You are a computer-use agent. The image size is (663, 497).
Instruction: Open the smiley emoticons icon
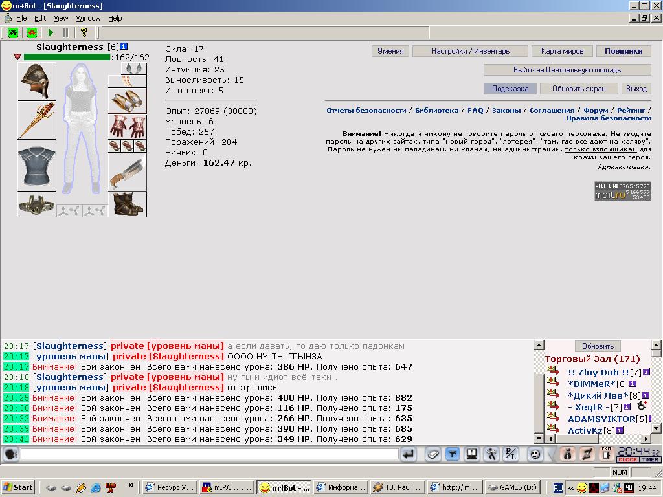pyautogui.click(x=535, y=454)
